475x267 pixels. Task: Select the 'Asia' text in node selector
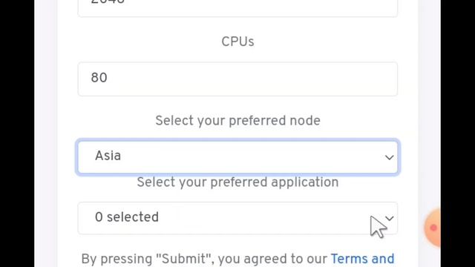108,156
